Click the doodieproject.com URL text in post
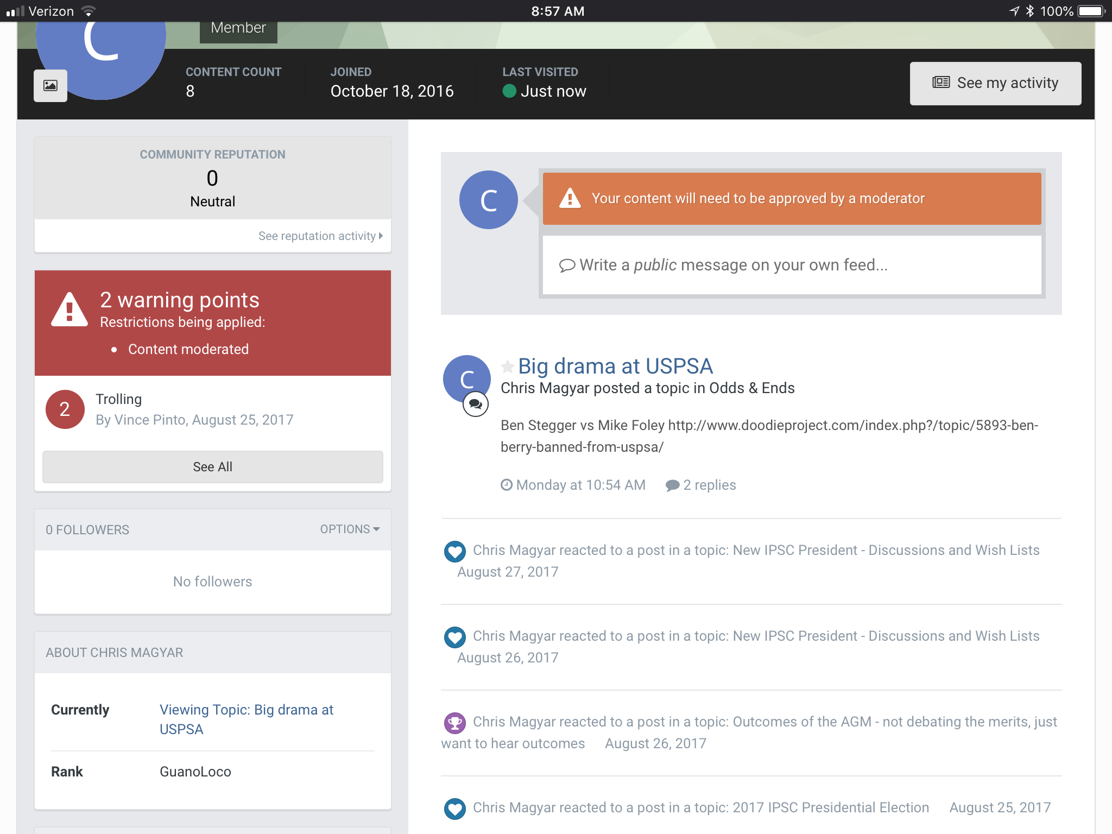This screenshot has height=834, width=1112. coord(769,436)
